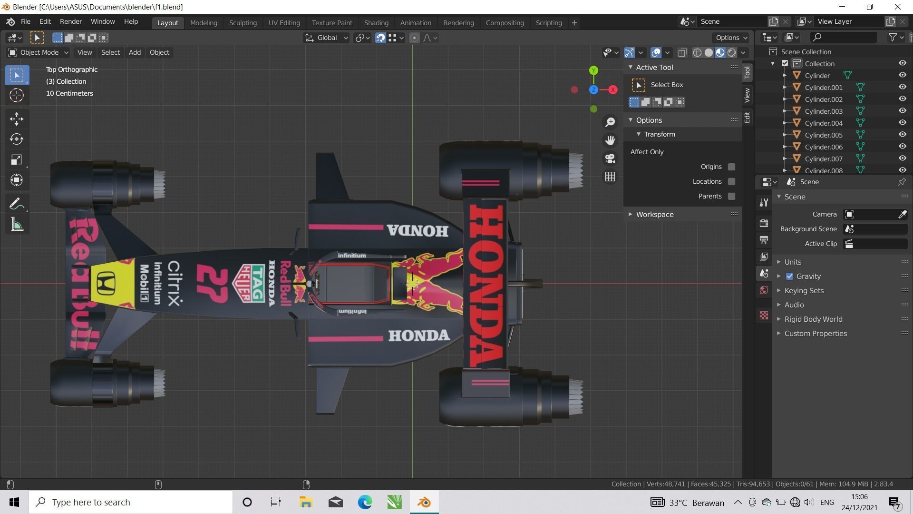
Task: Add a new workspace with plus button
Action: [574, 23]
